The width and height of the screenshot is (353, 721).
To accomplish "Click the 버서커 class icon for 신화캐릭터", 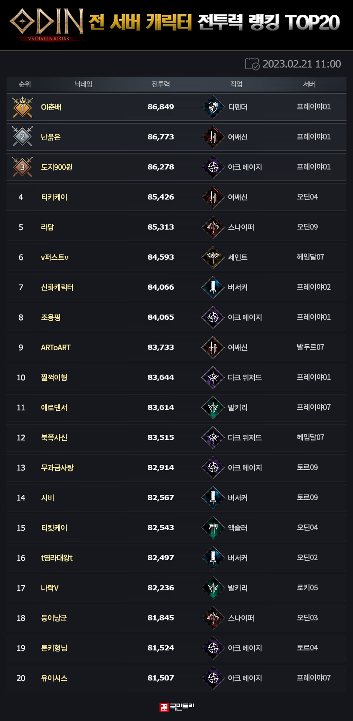I will click(x=213, y=288).
